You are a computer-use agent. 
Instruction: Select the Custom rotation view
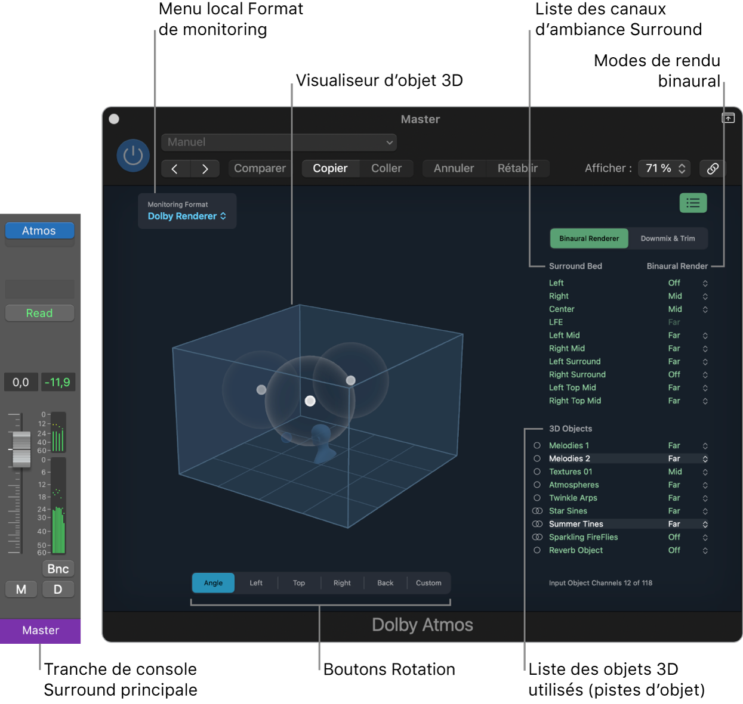428,583
